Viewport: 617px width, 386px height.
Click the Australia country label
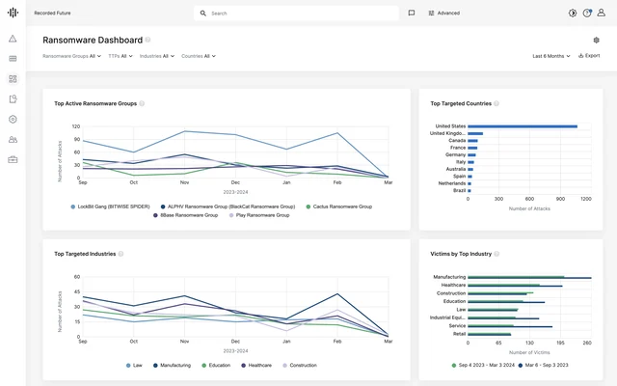(456, 169)
